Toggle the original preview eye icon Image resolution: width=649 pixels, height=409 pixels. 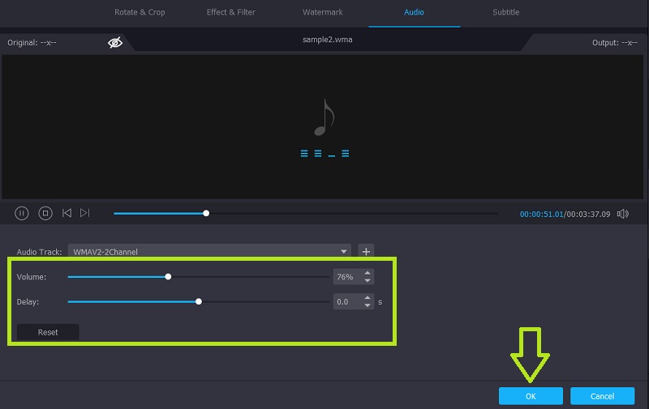click(115, 43)
